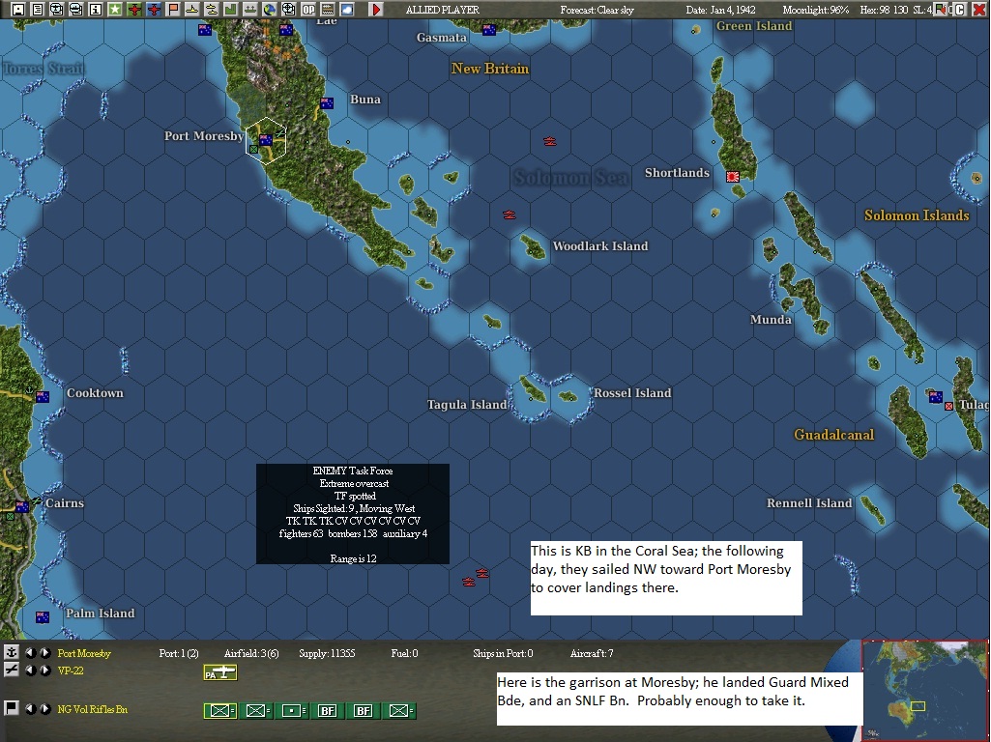Click the Australian flag at Cooktown

(x=43, y=396)
